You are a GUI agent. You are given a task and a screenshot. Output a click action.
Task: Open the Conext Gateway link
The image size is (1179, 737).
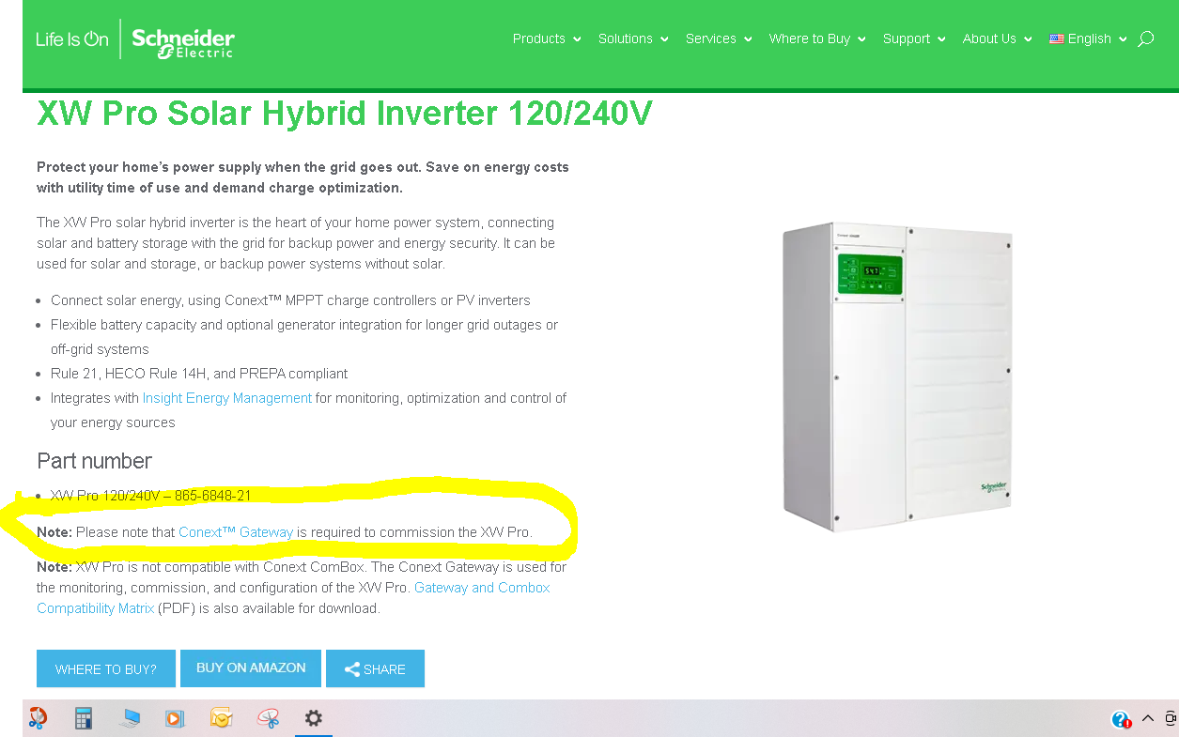pos(236,532)
